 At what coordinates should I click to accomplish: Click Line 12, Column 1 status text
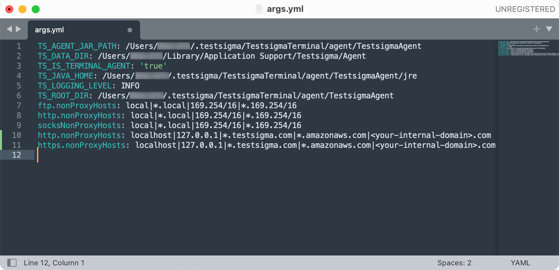(54, 263)
